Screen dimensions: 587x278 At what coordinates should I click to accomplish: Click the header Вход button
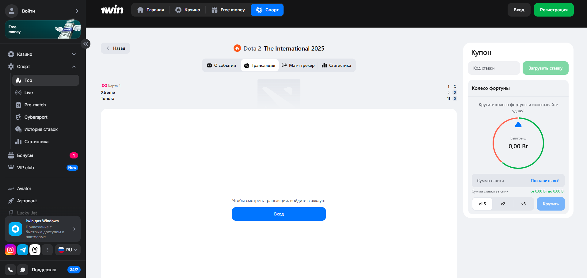(519, 10)
